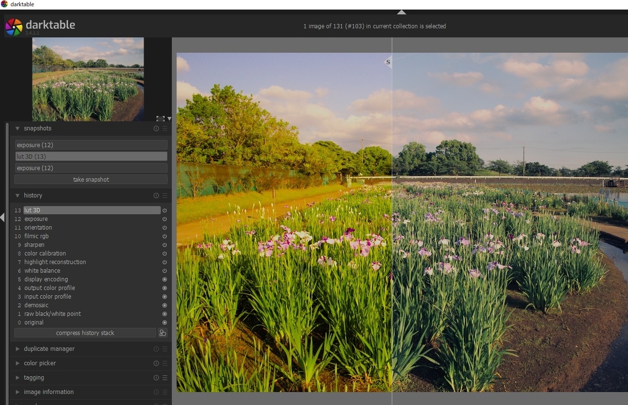Click compress history stack button
This screenshot has width=628, height=405.
[x=85, y=333]
